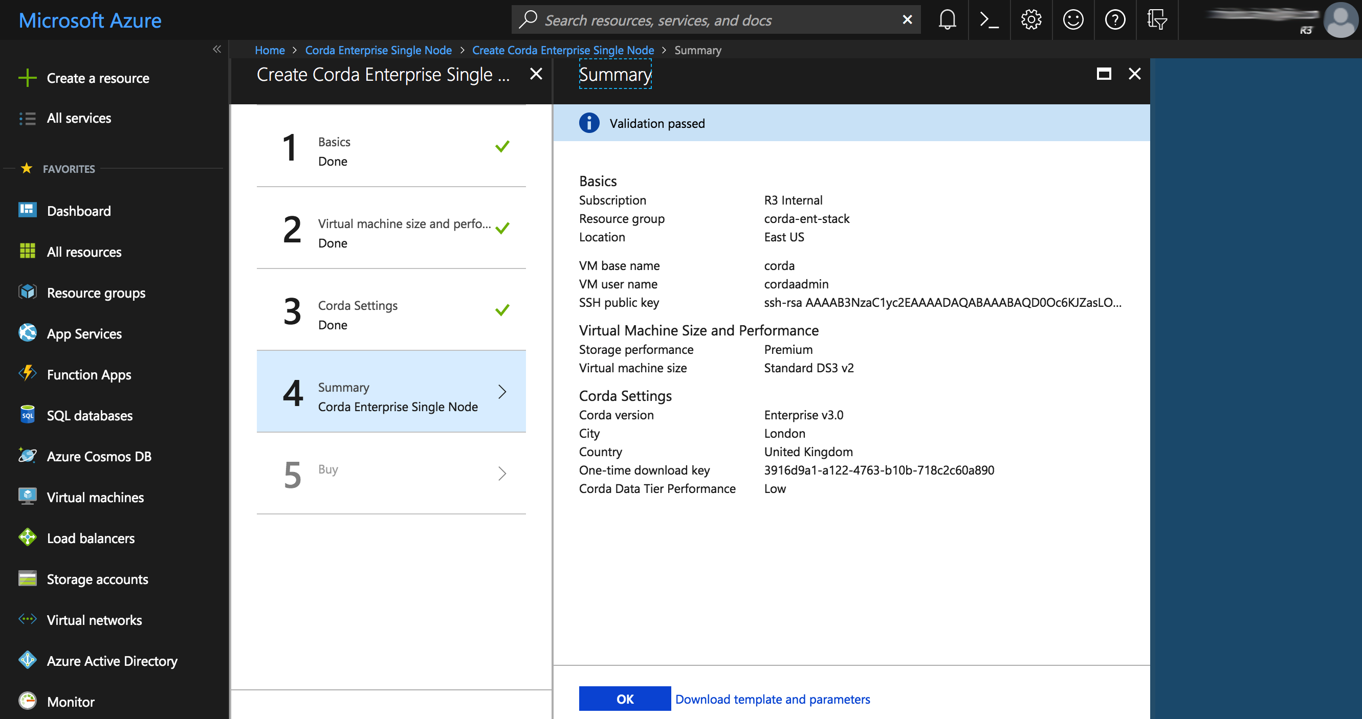1362x719 pixels.
Task: Open step 3 Corda Settings
Action: [391, 309]
